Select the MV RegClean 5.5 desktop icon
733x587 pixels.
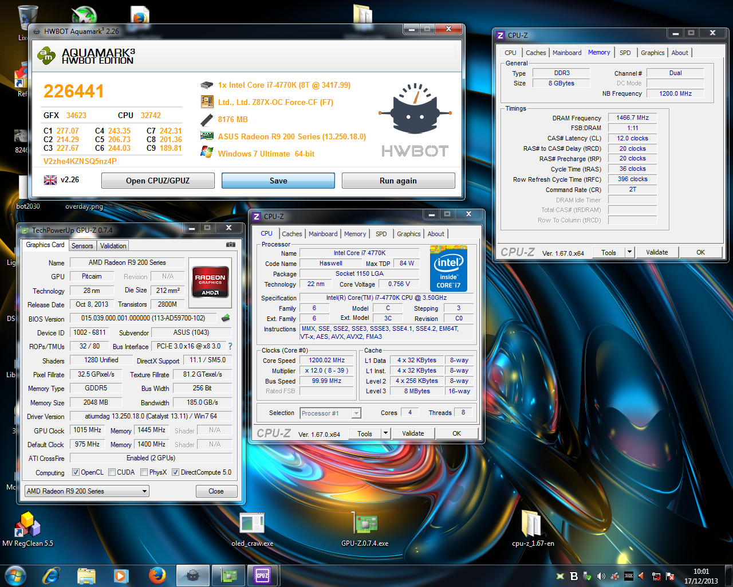coord(27,529)
